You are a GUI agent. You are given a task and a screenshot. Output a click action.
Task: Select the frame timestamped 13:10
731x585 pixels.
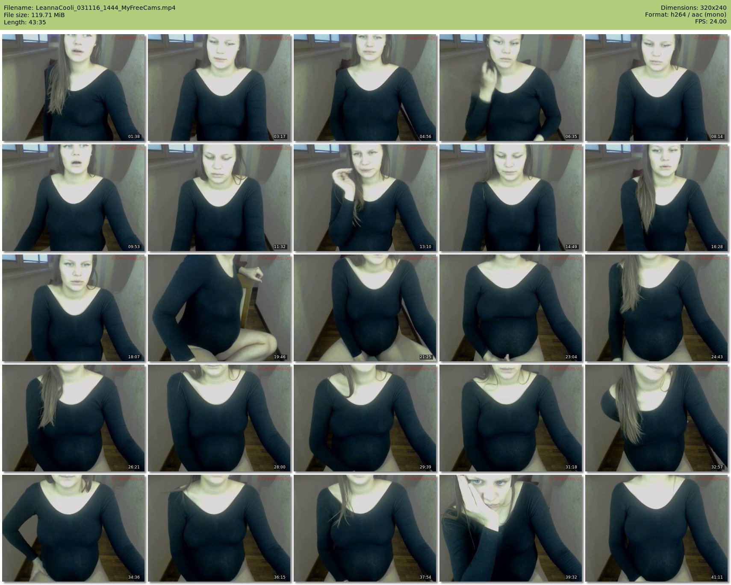pyautogui.click(x=365, y=198)
